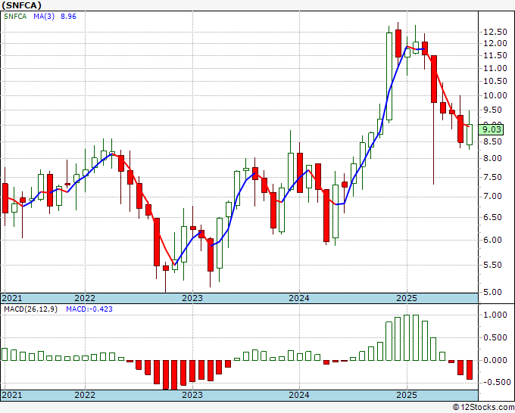This screenshot has height=413, width=515.
Task: Click the 12.50 price axis label
Action: point(495,32)
